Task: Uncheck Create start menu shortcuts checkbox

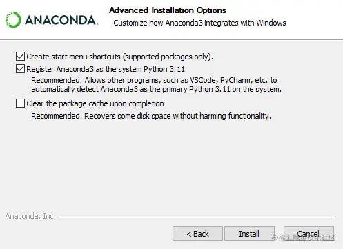Action: (x=20, y=57)
